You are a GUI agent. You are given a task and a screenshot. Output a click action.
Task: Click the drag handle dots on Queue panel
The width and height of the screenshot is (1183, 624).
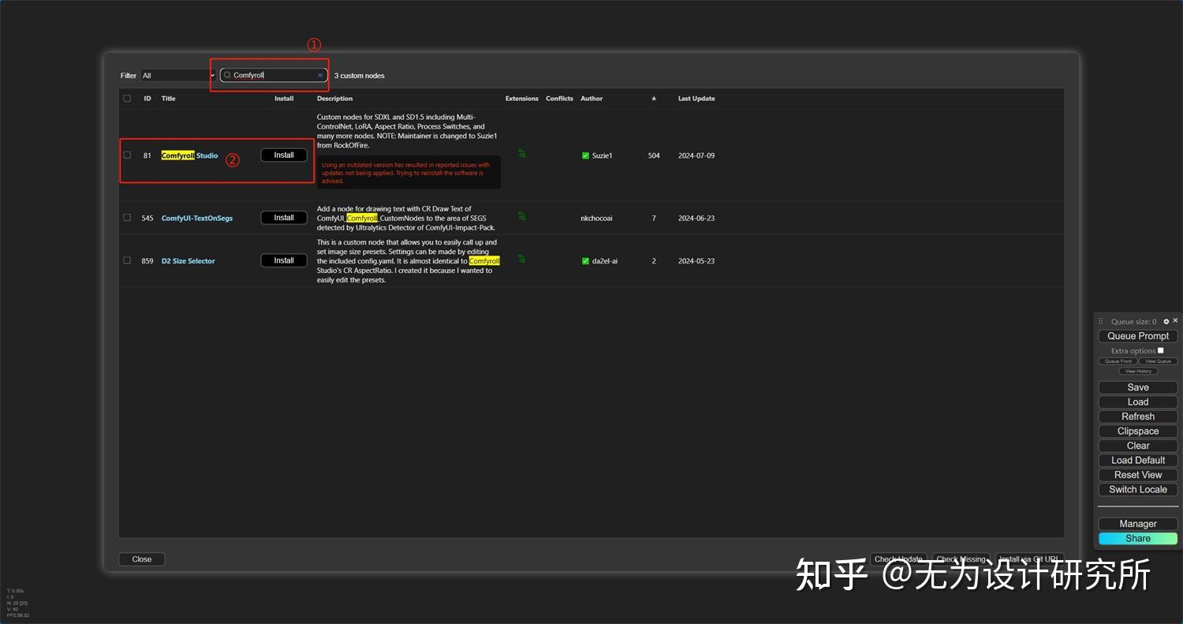pyautogui.click(x=1101, y=320)
